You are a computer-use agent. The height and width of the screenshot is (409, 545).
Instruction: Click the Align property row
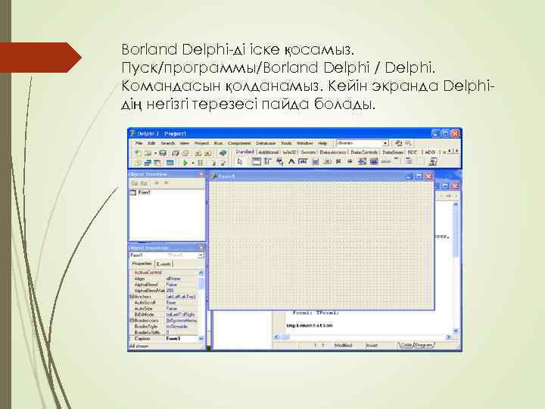163,279
